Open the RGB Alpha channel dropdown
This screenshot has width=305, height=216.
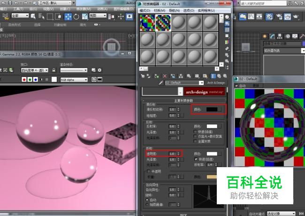click(x=74, y=80)
